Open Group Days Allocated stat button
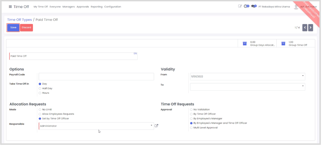Screen dimensions: 322x146 (257, 43)
